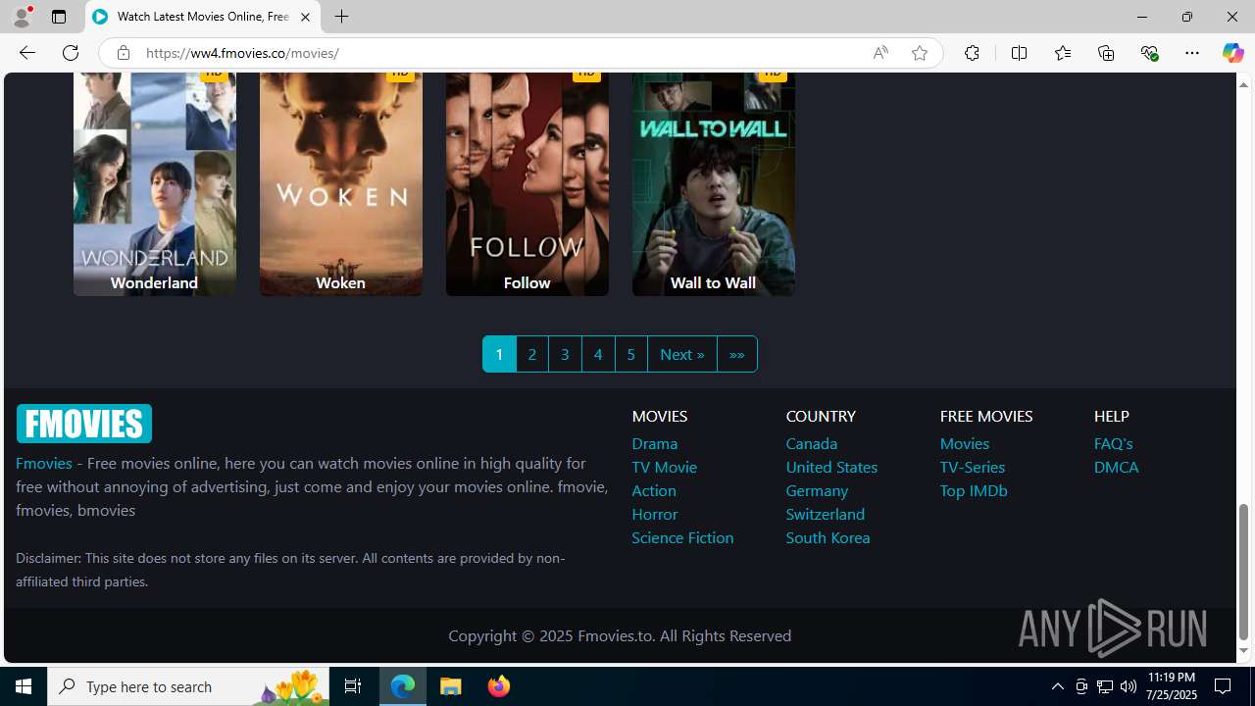Open the Favorites panel
This screenshot has width=1255, height=706.
coord(1062,53)
